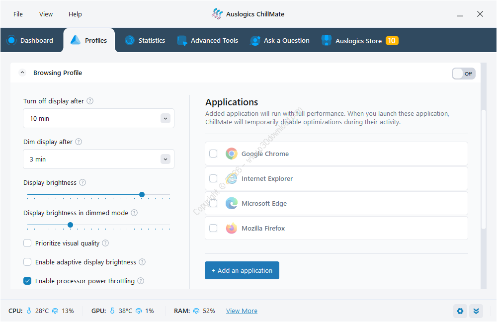
Task: Check the Internet Explorer checkbox
Action: [213, 178]
